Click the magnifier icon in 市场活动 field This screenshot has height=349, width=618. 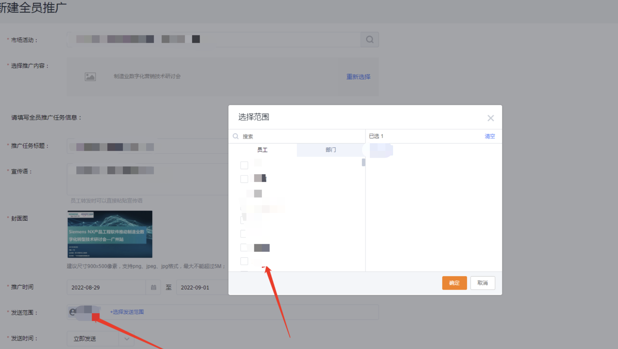click(370, 40)
